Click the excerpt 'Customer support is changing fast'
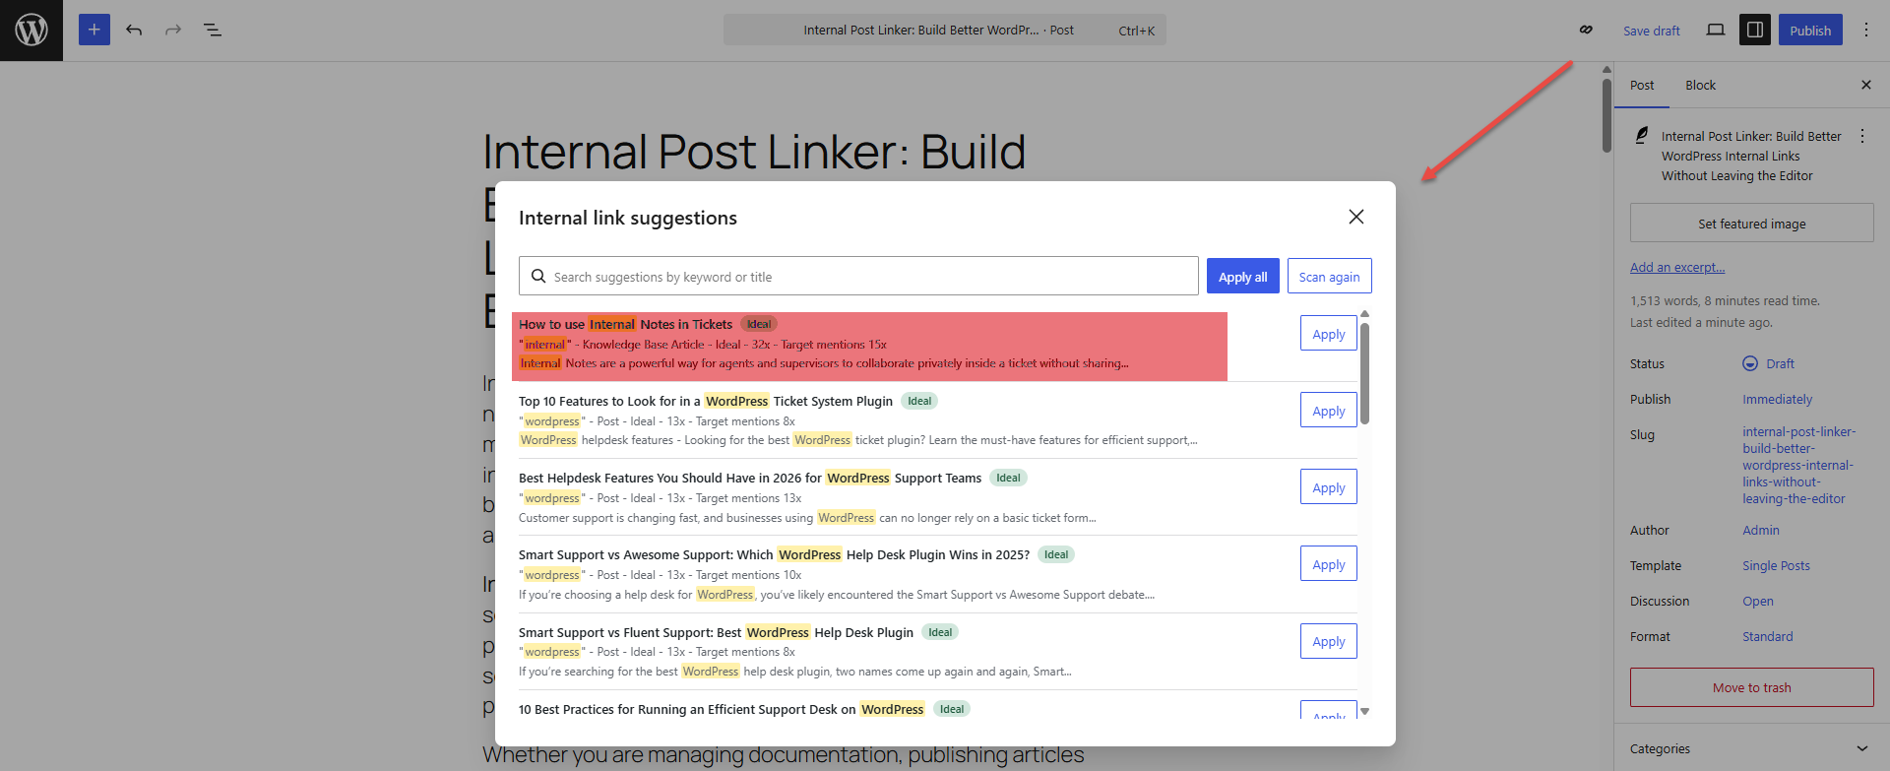Viewport: 1890px width, 771px height. (x=807, y=518)
